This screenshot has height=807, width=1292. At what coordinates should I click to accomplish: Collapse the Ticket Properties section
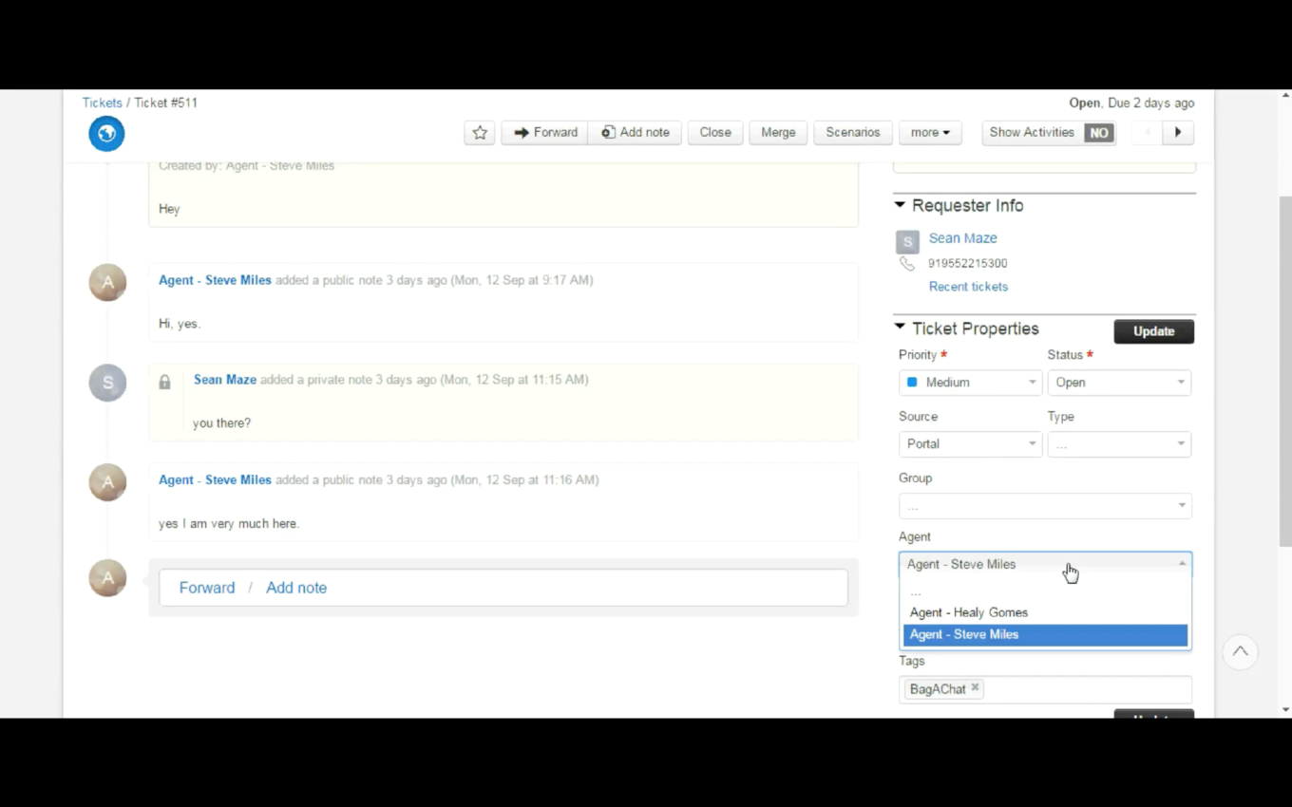click(x=900, y=328)
